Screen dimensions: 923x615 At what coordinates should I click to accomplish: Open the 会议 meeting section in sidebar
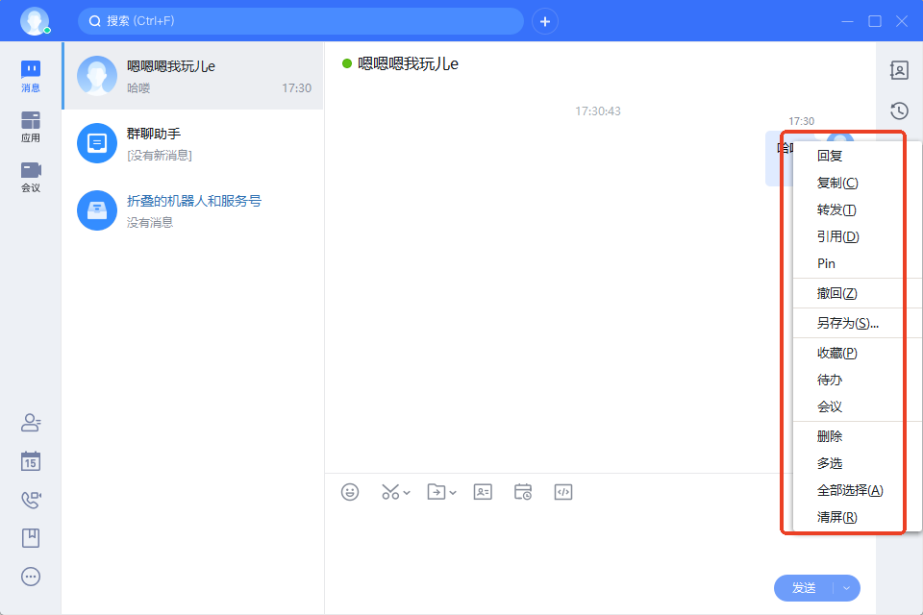(31, 177)
